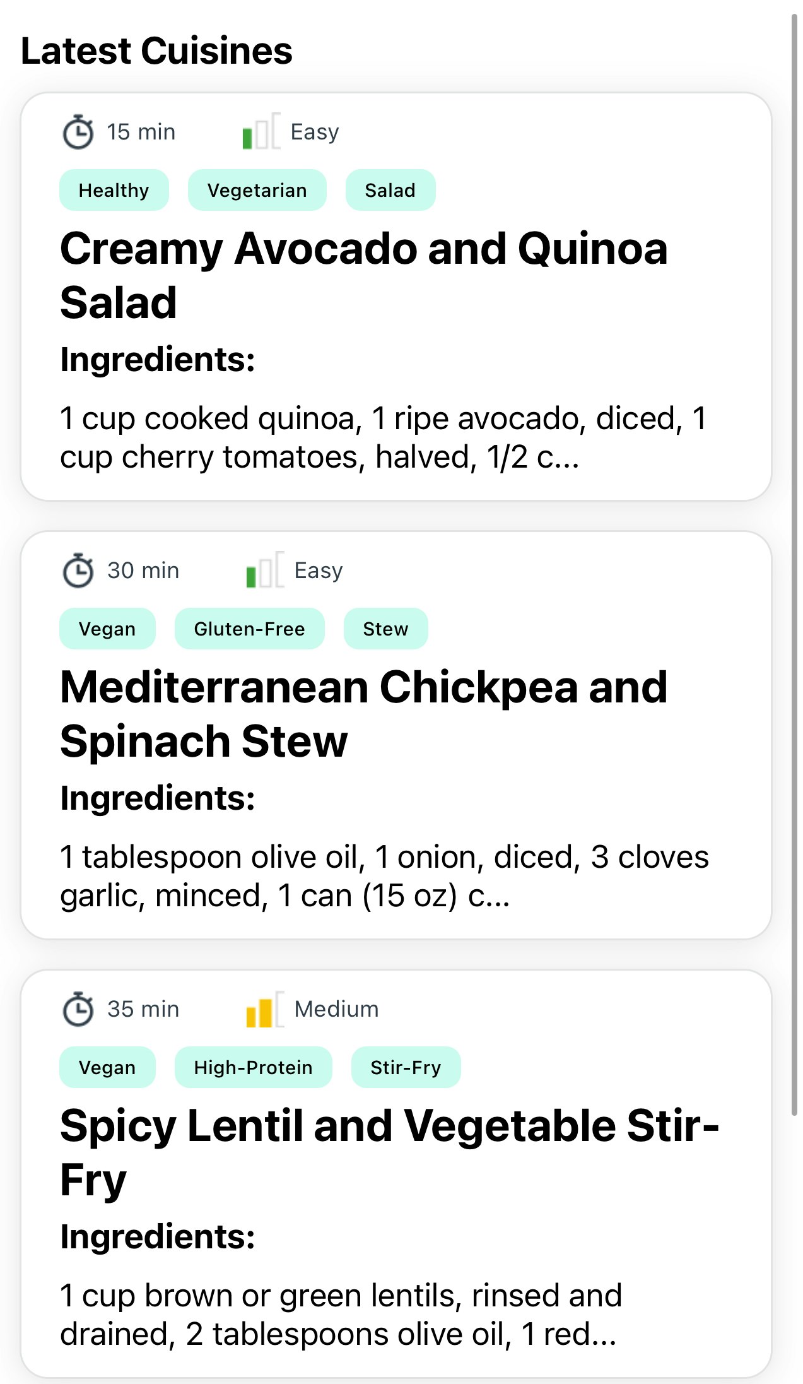This screenshot has height=1384, width=803.
Task: Click the truncated quinoa salad ingredients text
Action: click(384, 437)
